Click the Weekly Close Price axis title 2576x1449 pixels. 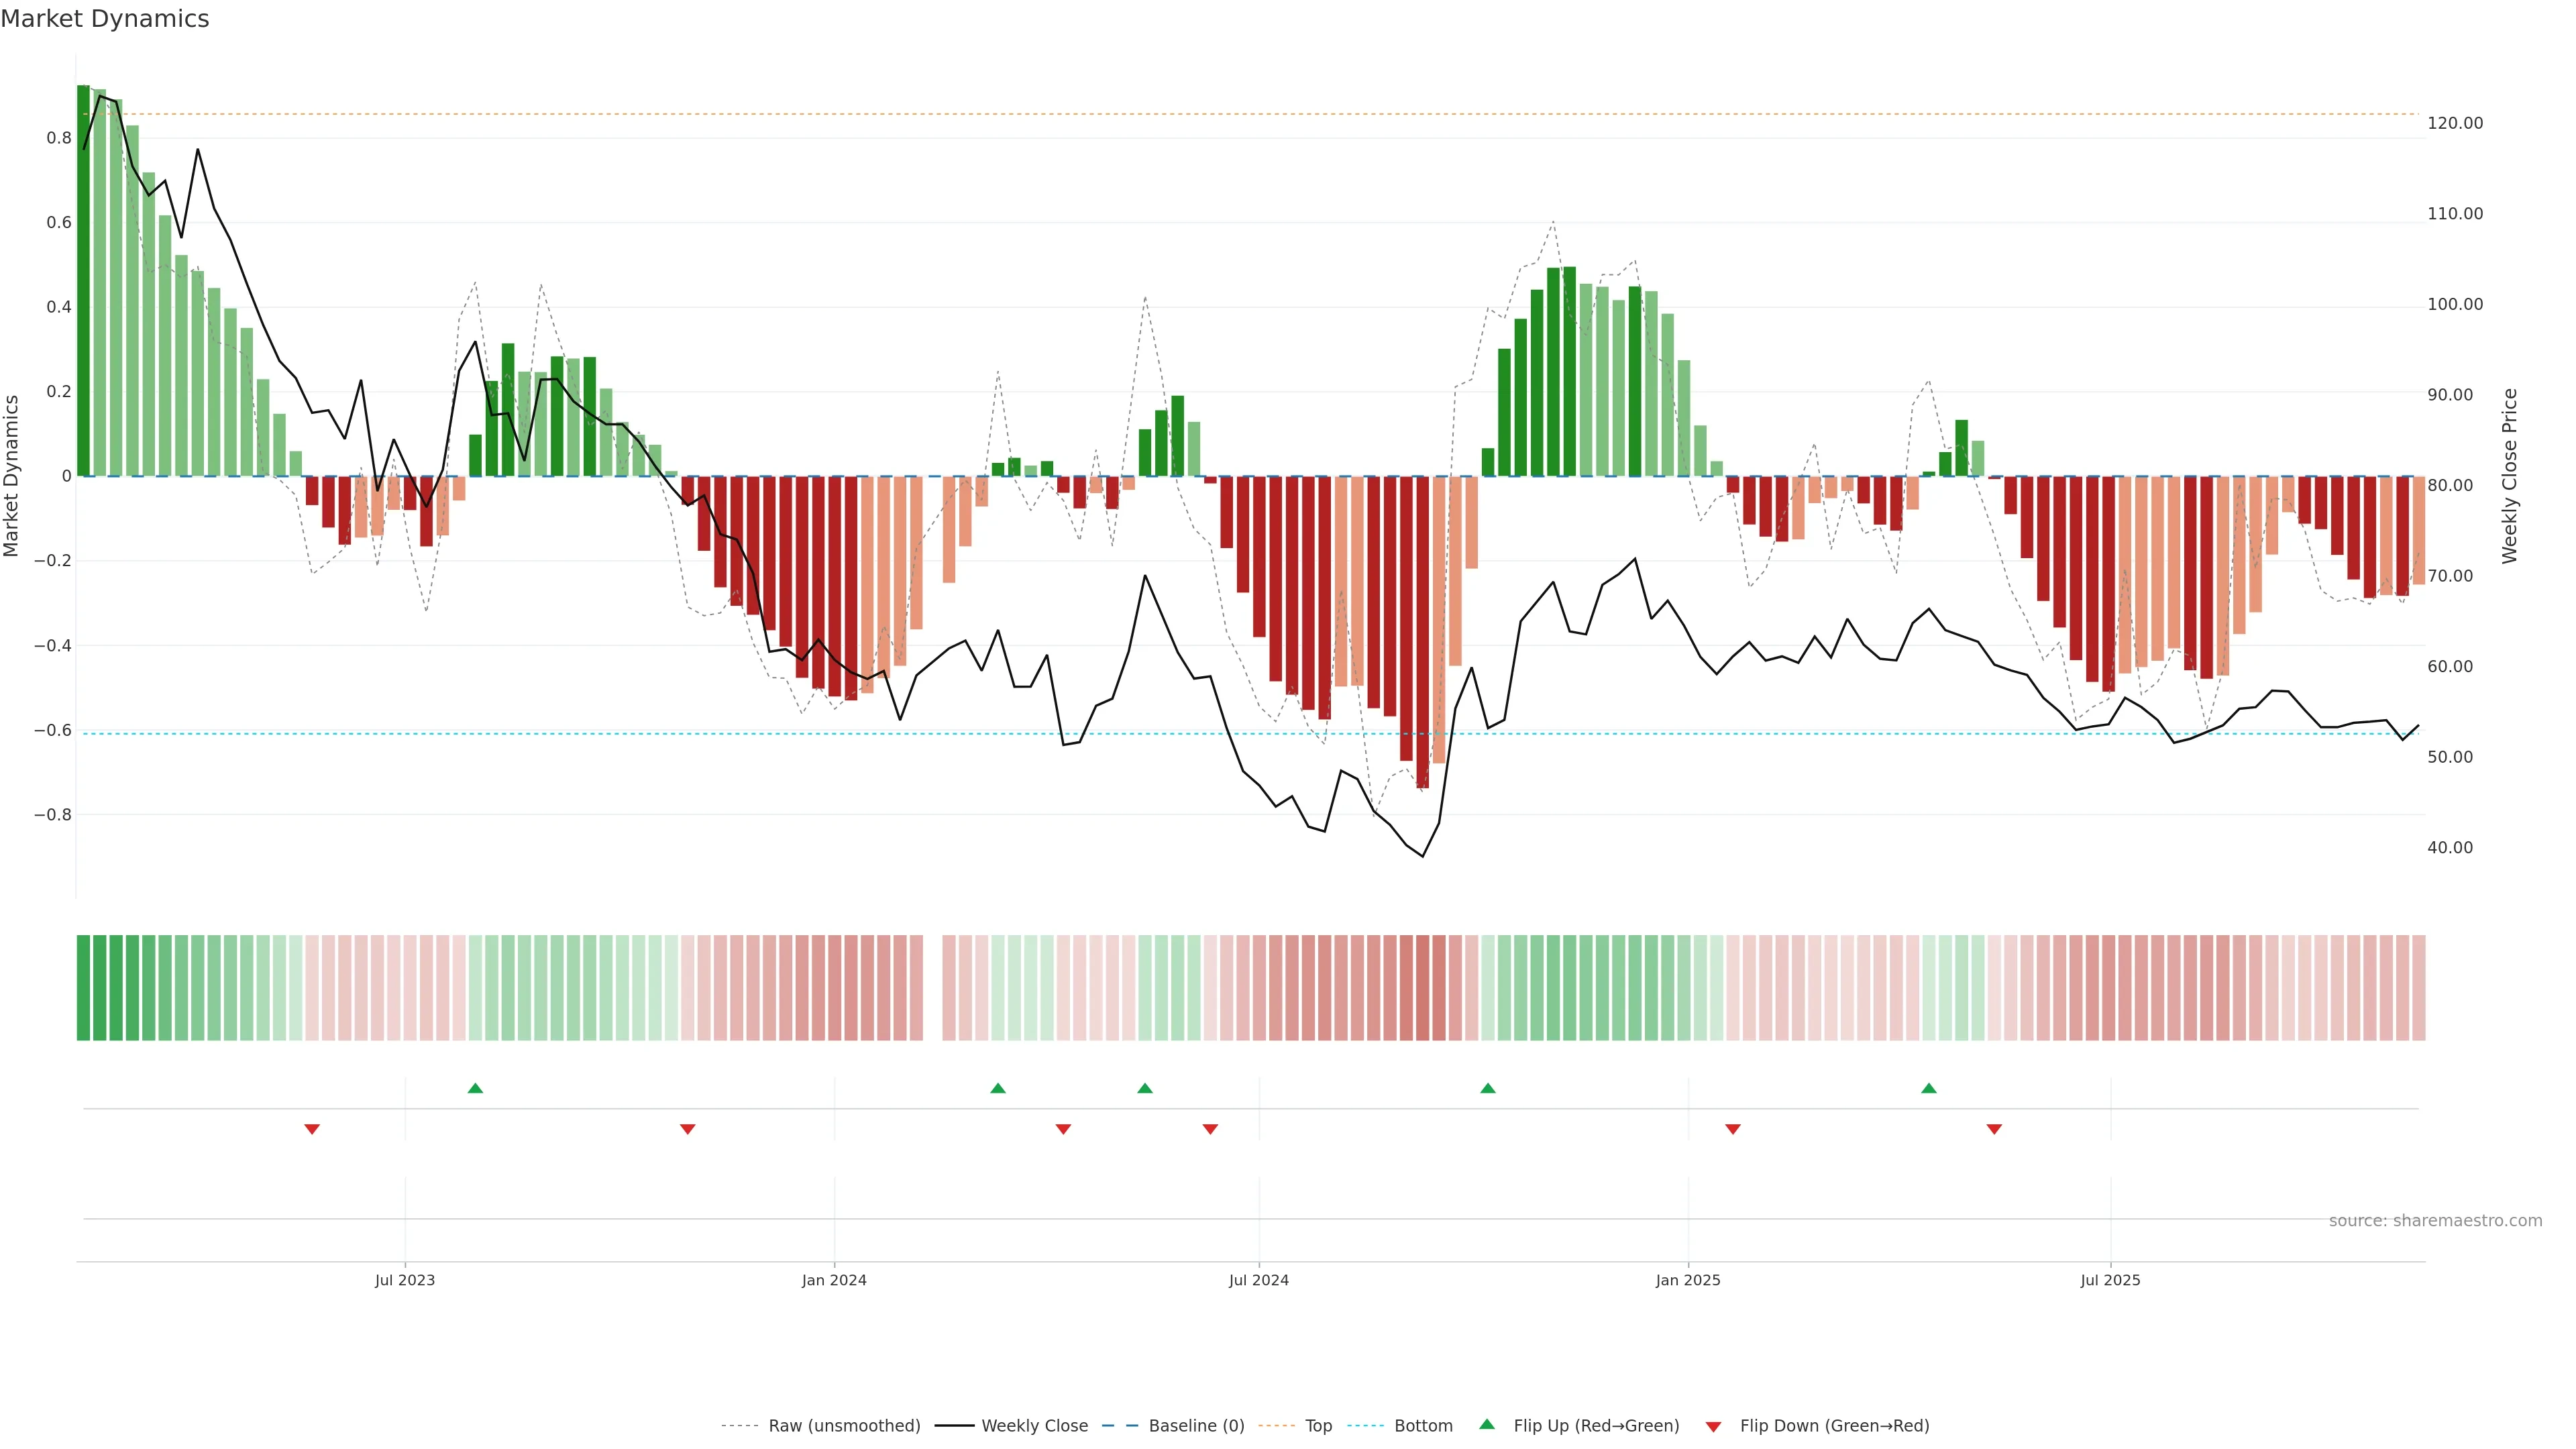[x=2509, y=476]
